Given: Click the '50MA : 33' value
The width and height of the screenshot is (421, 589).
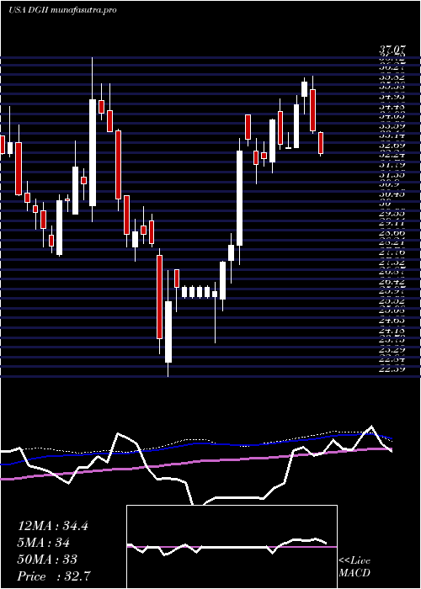Looking at the screenshot, I should tap(47, 560).
